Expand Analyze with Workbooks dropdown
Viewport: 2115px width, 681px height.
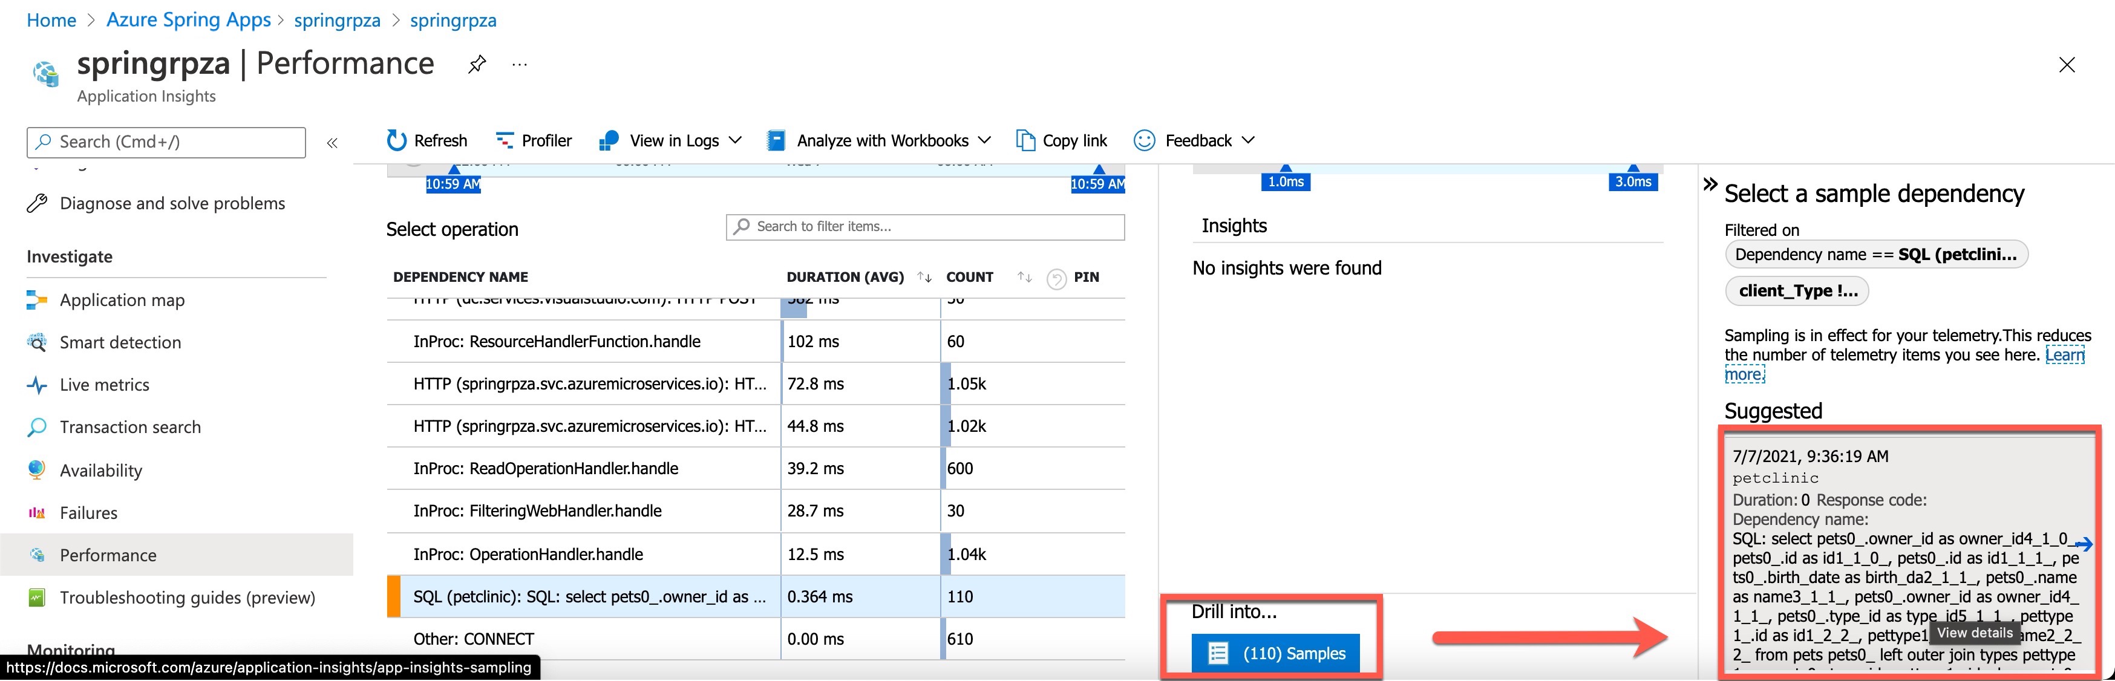984,140
